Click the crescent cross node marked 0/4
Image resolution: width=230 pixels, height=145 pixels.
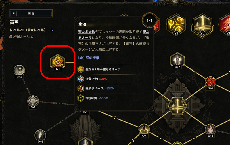pyautogui.click(x=19, y=70)
